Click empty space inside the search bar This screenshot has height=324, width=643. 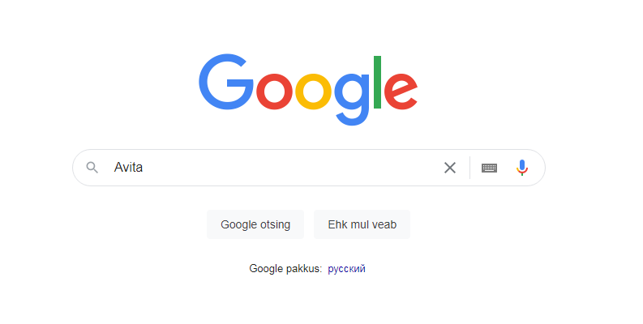[x=287, y=168]
